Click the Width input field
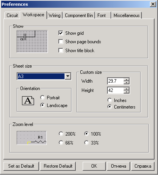The image size is (158, 175). [116, 81]
